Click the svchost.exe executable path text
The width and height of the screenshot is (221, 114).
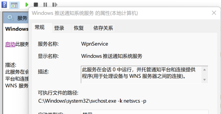point(92,101)
